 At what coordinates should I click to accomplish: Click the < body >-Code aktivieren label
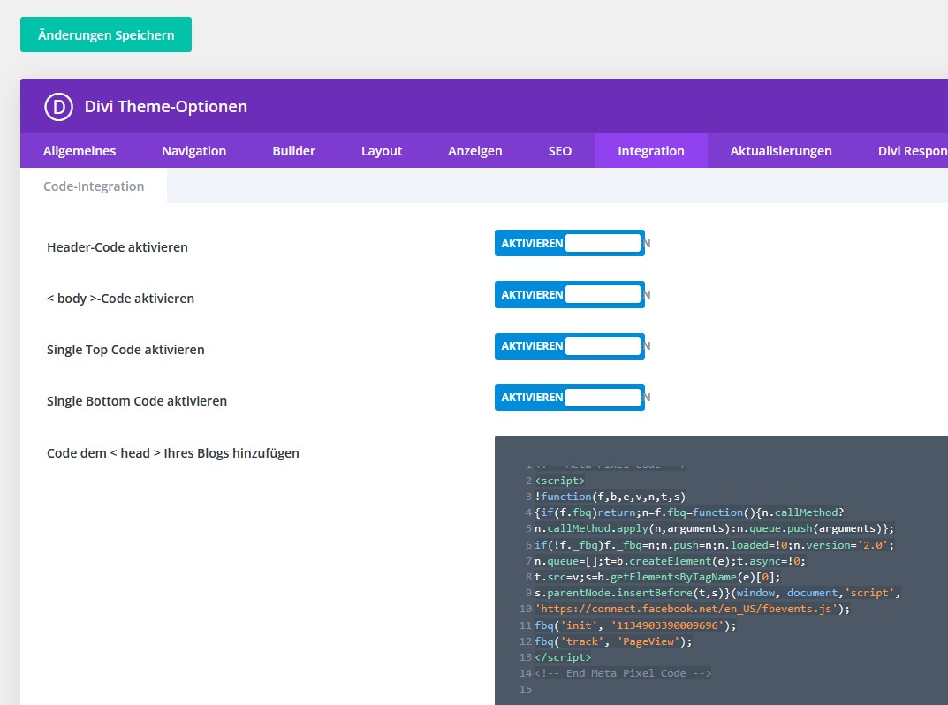[120, 299]
